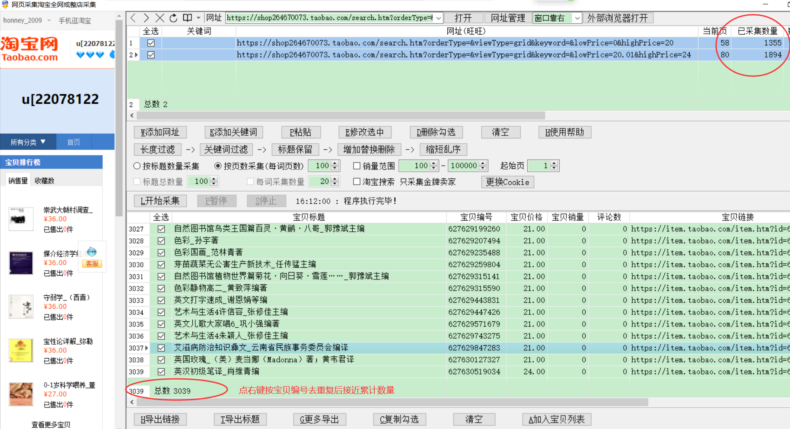This screenshot has width=790, height=429.
Task: Click the Taobao logo
Action: 29,49
